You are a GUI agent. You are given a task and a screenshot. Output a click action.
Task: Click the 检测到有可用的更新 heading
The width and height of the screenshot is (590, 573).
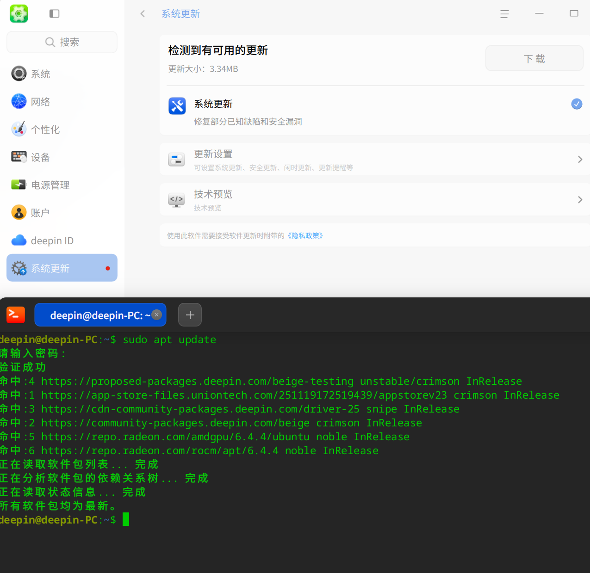[x=218, y=50]
